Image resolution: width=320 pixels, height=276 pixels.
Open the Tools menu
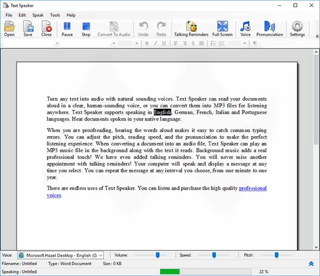point(55,15)
